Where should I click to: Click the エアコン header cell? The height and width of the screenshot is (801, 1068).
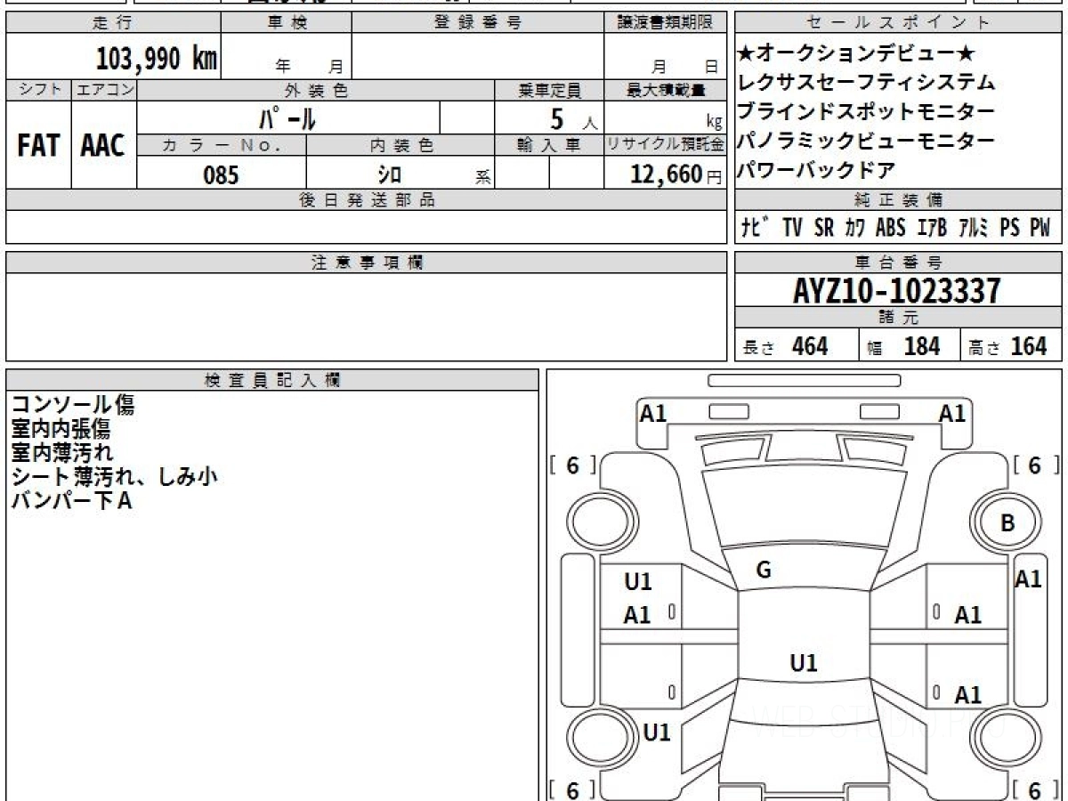(104, 90)
